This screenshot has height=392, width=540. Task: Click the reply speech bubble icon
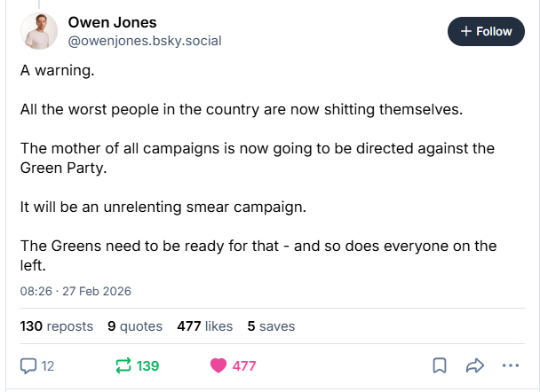pyautogui.click(x=28, y=365)
